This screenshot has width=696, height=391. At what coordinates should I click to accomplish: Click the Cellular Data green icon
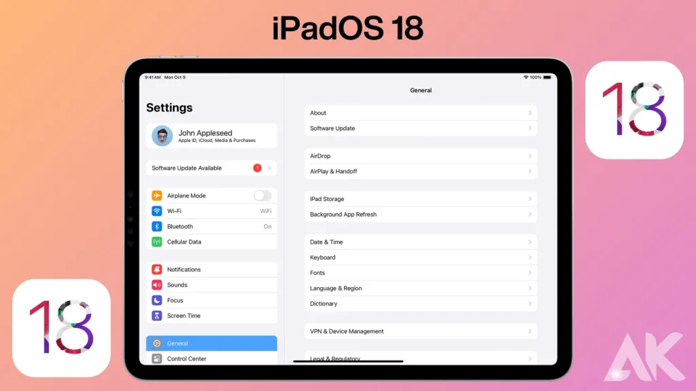(157, 242)
